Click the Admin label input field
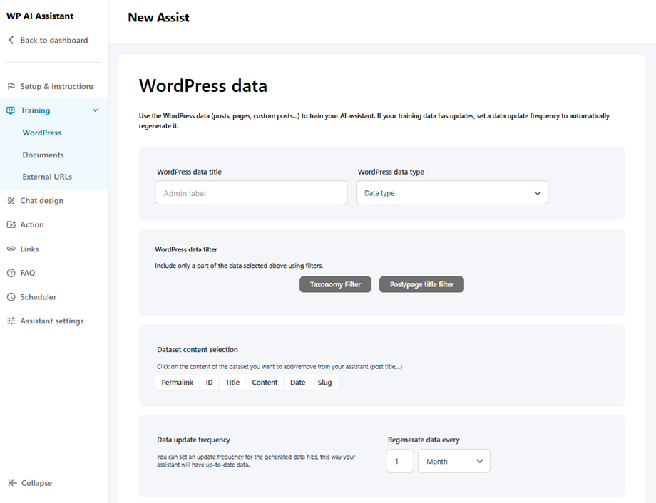The width and height of the screenshot is (656, 503). pos(251,192)
